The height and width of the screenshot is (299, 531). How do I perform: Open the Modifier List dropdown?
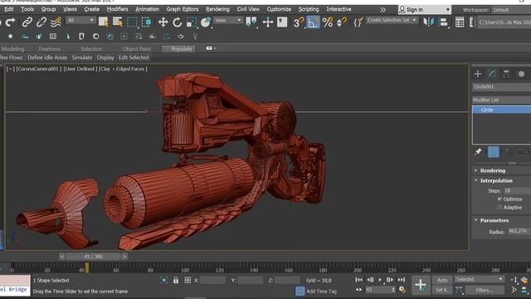(x=502, y=100)
